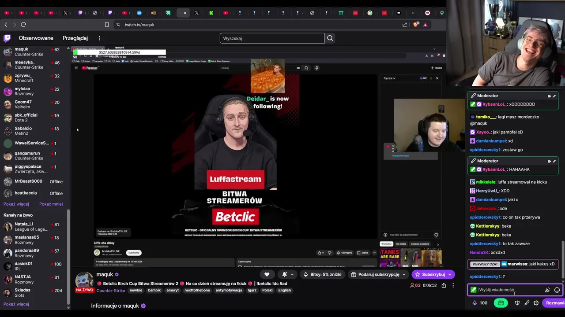Open the offline MrBeast6000 channel
The width and height of the screenshot is (565, 317).
point(34,181)
